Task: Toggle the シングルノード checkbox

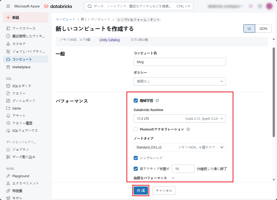Action: tap(136, 158)
